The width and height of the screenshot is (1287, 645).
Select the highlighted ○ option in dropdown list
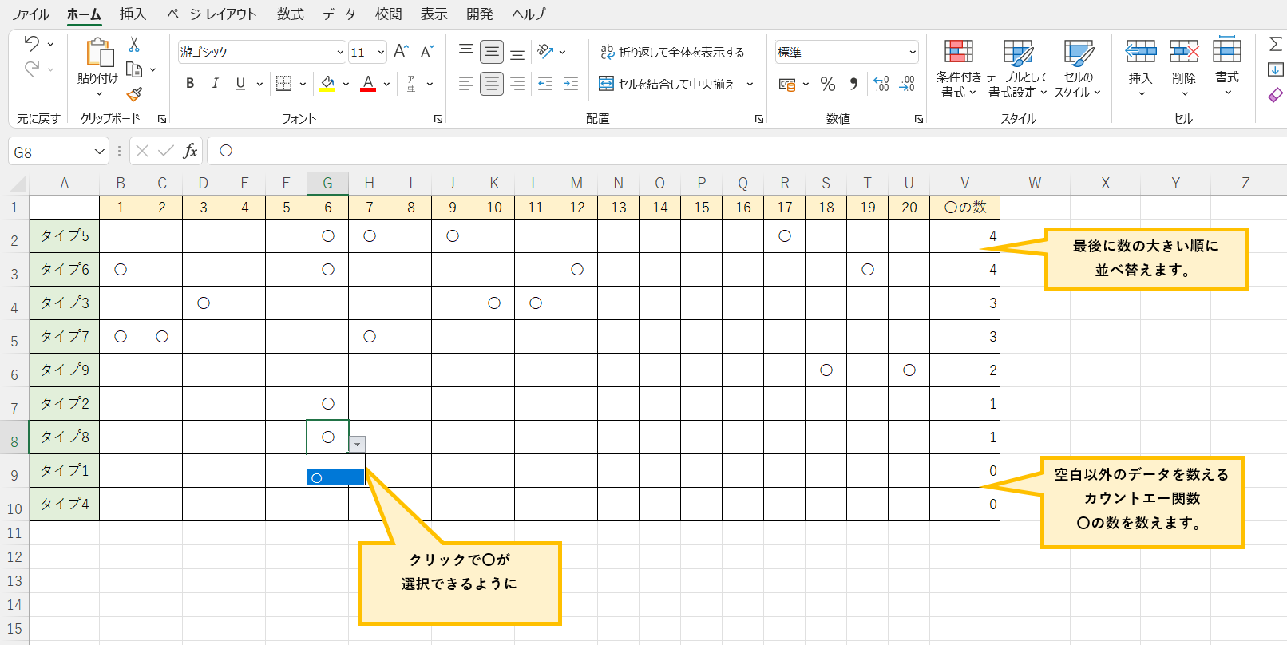coord(336,477)
